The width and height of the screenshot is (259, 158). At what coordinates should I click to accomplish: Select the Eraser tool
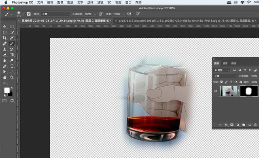[x=4, y=55]
